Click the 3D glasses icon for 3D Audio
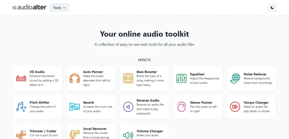This screenshot has width=289, height=139. click(x=21, y=78)
